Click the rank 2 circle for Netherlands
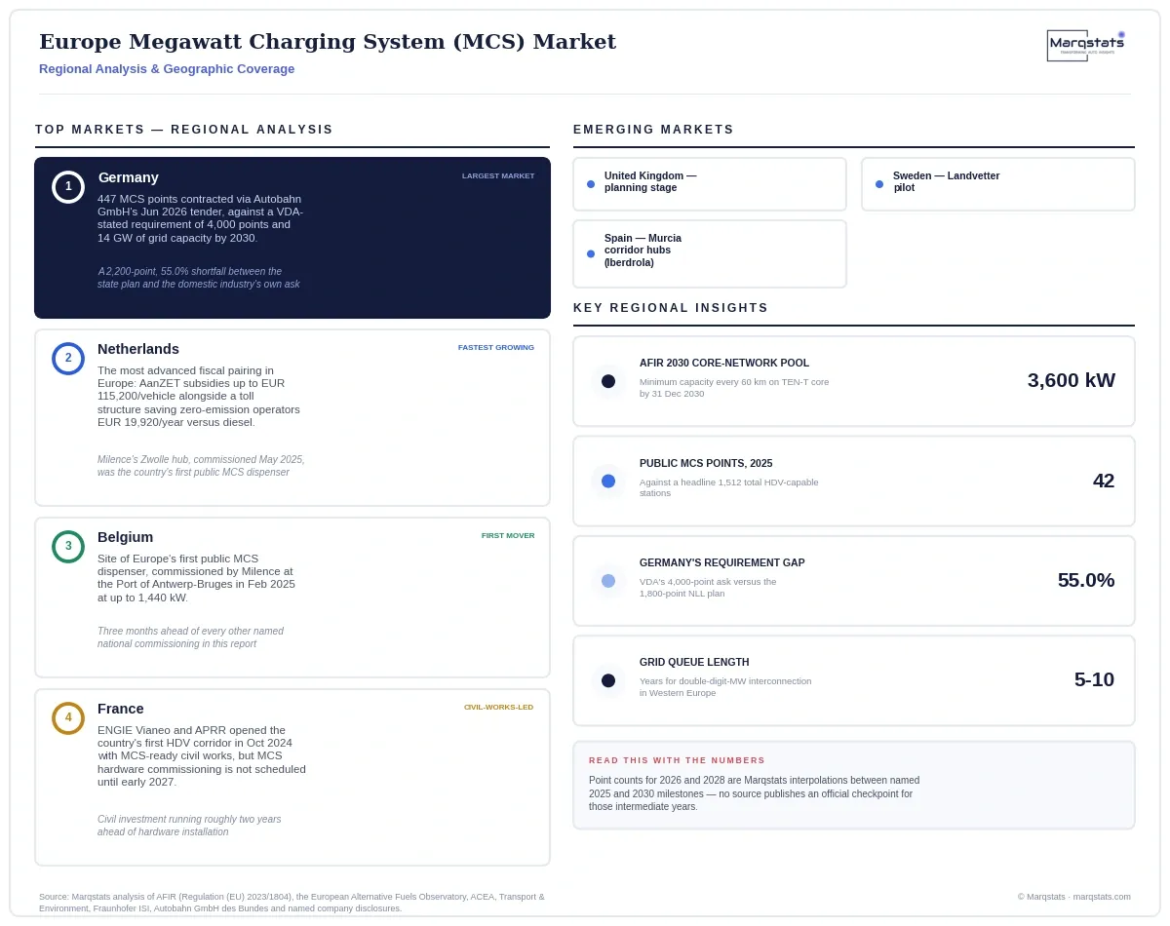Image resolution: width=1170 pixels, height=926 pixels. coord(68,358)
